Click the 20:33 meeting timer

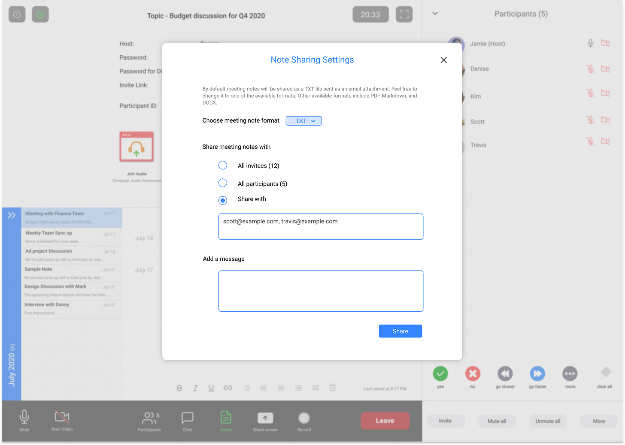[370, 14]
